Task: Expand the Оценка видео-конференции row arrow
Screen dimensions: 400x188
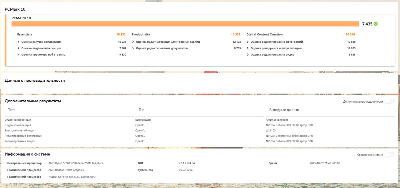Action: tap(18, 48)
